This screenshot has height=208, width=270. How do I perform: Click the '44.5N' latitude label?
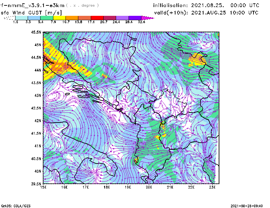point(36,57)
